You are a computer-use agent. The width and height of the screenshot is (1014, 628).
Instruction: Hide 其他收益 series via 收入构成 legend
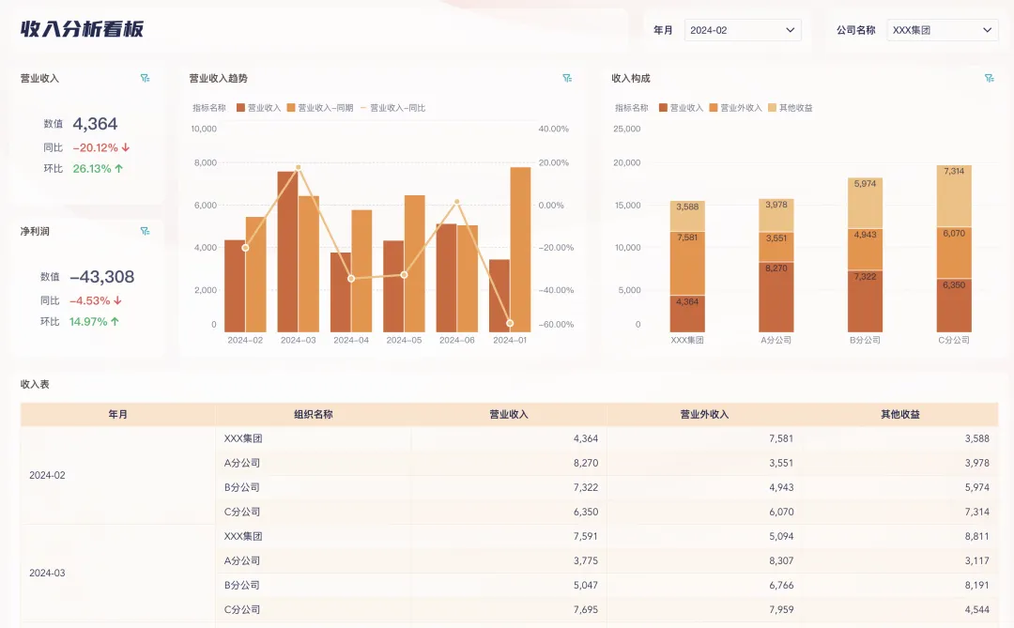coord(790,108)
